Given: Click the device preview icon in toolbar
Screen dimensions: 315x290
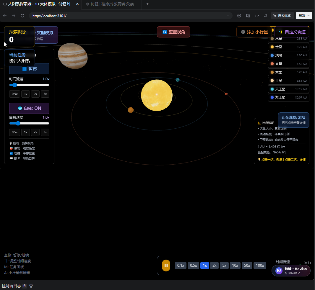Looking at the screenshot, I should coord(248,16).
